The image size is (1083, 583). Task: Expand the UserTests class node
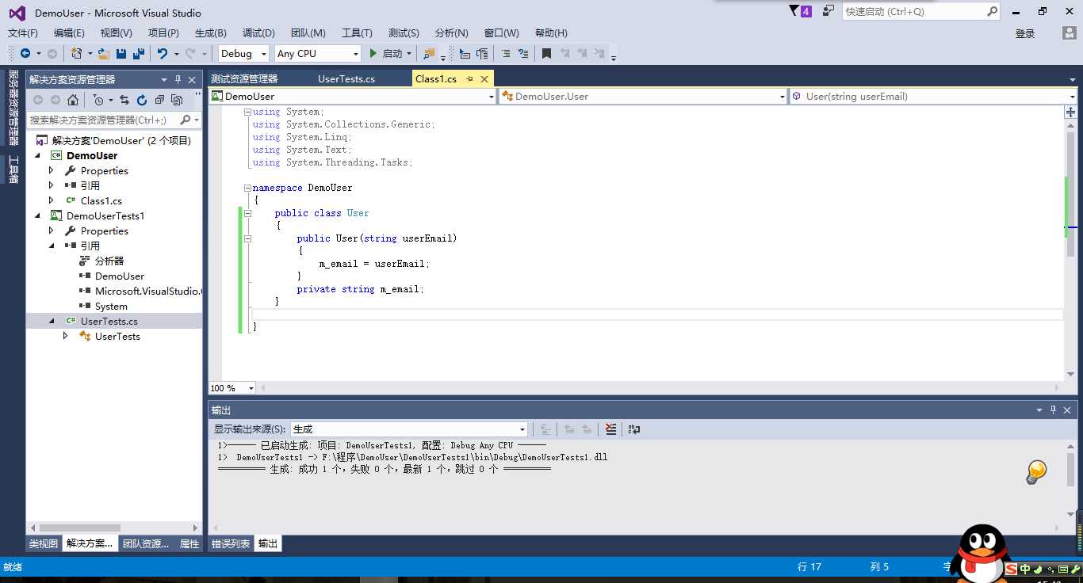click(x=66, y=336)
